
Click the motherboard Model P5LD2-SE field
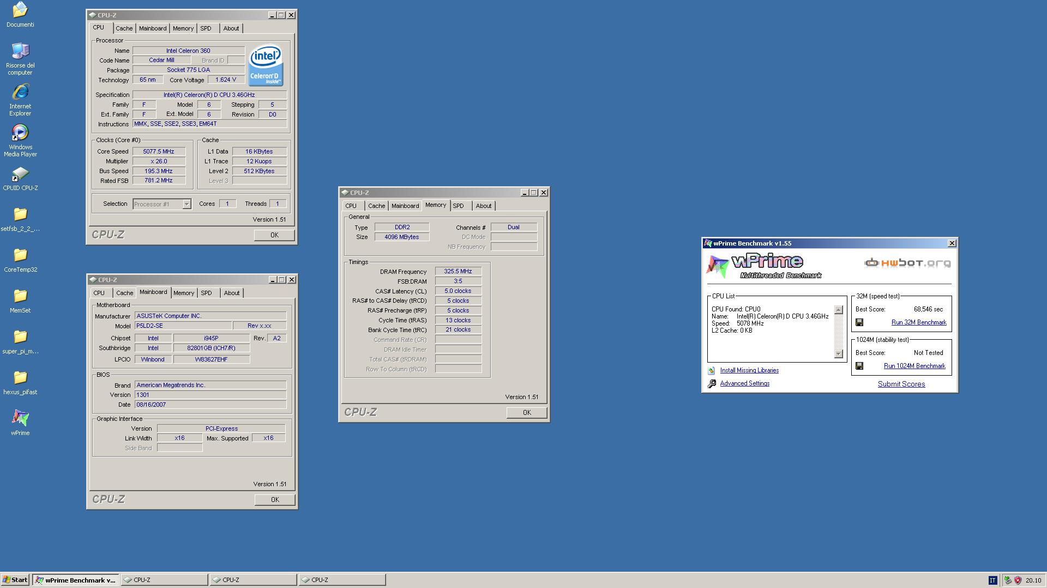coord(183,326)
